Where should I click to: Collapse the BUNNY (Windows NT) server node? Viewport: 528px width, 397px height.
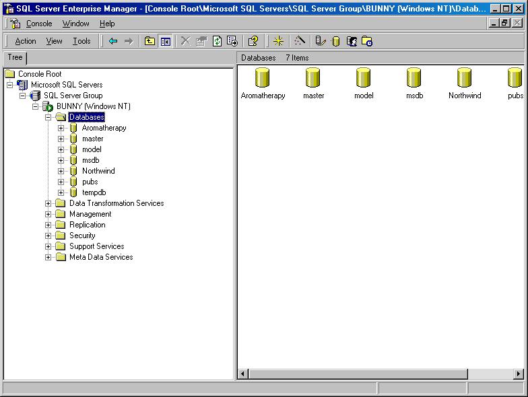(35, 106)
